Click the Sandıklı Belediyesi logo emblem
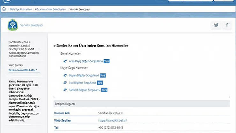This screenshot has width=236, height=133. point(13,25)
